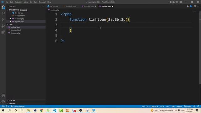Image resolution: width=201 pixels, height=113 pixels.
Task: Open the Edit menu
Action: pos(12,2)
